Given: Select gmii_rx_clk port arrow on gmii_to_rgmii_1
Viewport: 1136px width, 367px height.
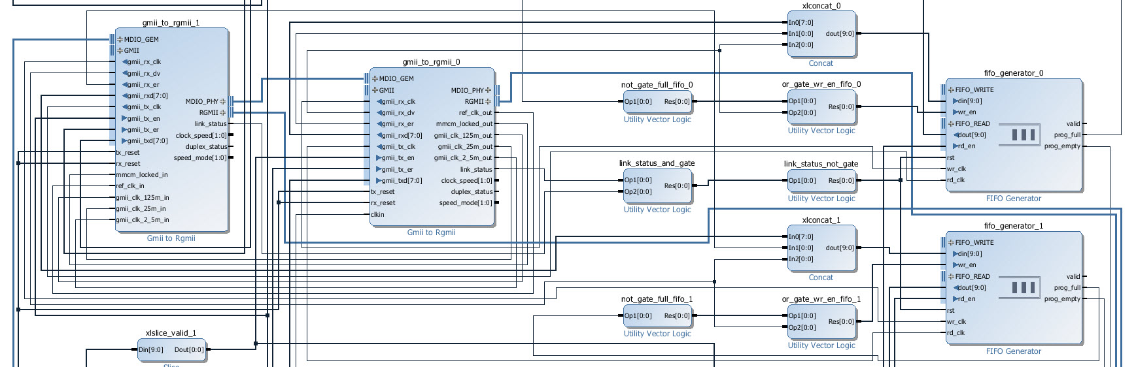Looking at the screenshot, I should pos(125,62).
